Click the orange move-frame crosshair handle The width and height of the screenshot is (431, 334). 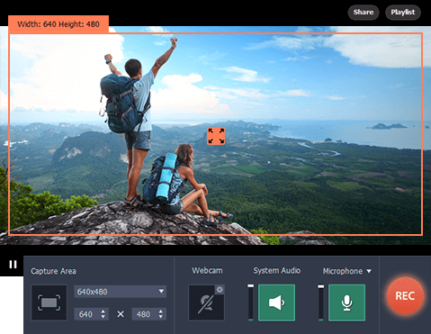coord(216,136)
